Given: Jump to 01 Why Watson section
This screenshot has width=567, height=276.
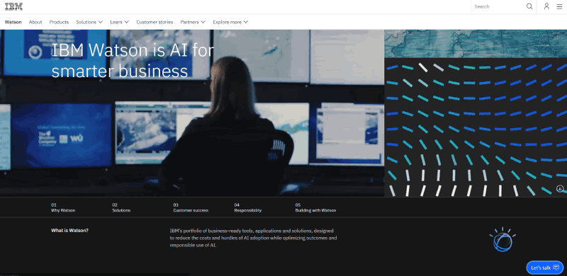Looking at the screenshot, I should pos(63,207).
